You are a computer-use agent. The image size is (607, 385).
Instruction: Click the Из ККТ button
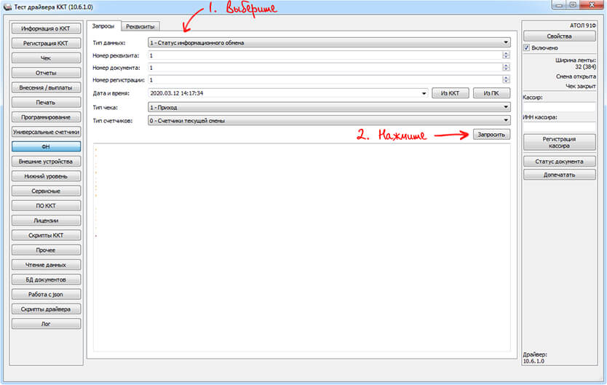(450, 93)
